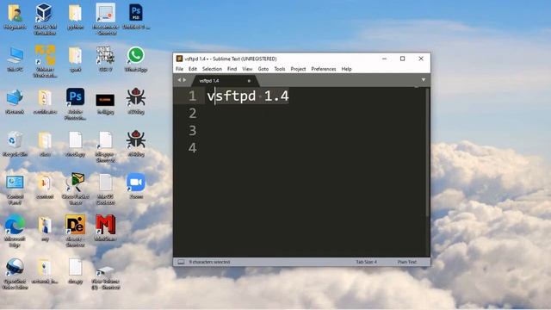Select the PSD file icon on desktop
Viewport: 551px width, 310px height.
136,17
